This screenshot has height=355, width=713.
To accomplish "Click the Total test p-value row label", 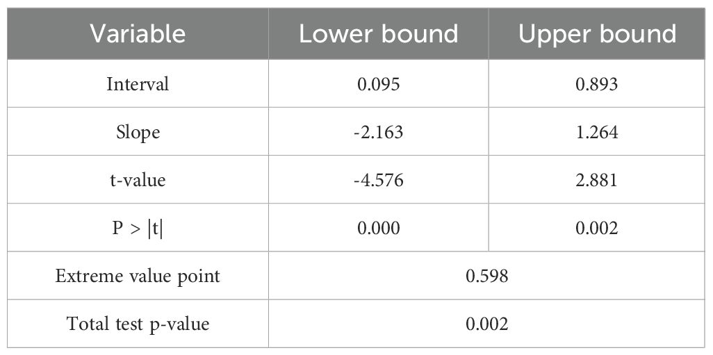I will pyautogui.click(x=138, y=324).
